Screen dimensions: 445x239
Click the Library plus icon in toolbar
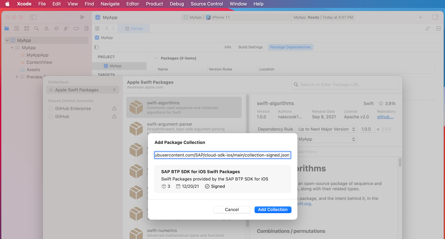pos(420,17)
